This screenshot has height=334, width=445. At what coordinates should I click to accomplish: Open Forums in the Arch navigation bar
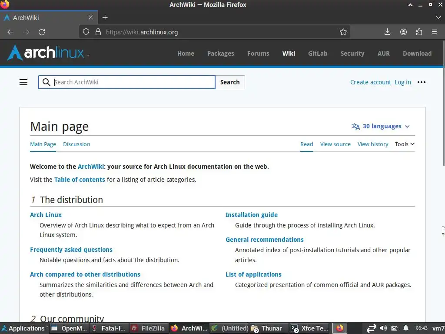(258, 53)
